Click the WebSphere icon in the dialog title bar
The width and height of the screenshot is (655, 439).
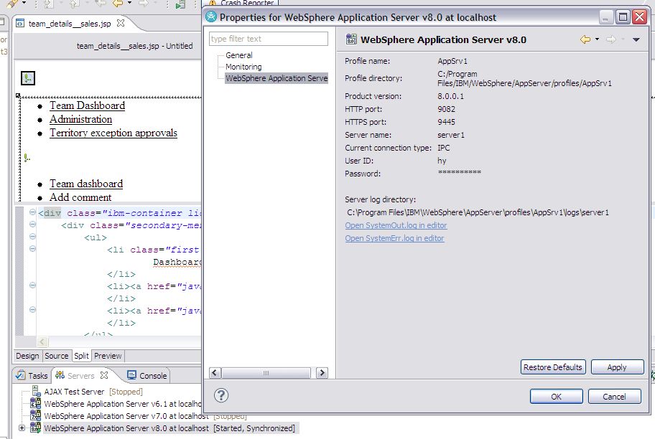pyautogui.click(x=211, y=16)
